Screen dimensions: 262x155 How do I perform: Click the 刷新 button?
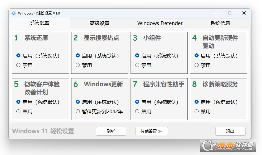111,131
